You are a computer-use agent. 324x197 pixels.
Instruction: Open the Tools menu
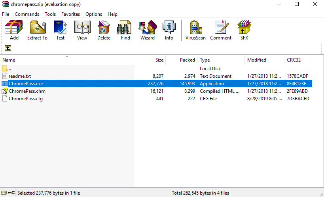pyautogui.click(x=50, y=14)
